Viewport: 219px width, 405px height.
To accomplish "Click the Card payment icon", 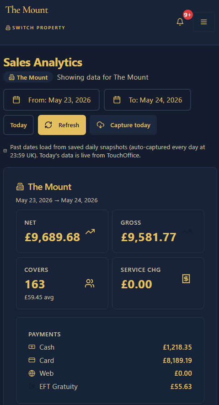I will 32,360.
